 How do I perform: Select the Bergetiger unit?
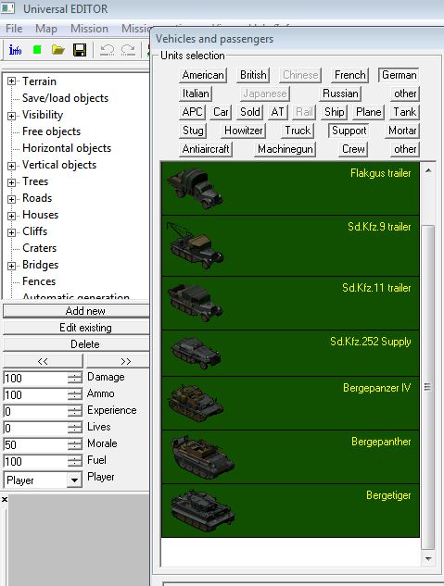202,510
